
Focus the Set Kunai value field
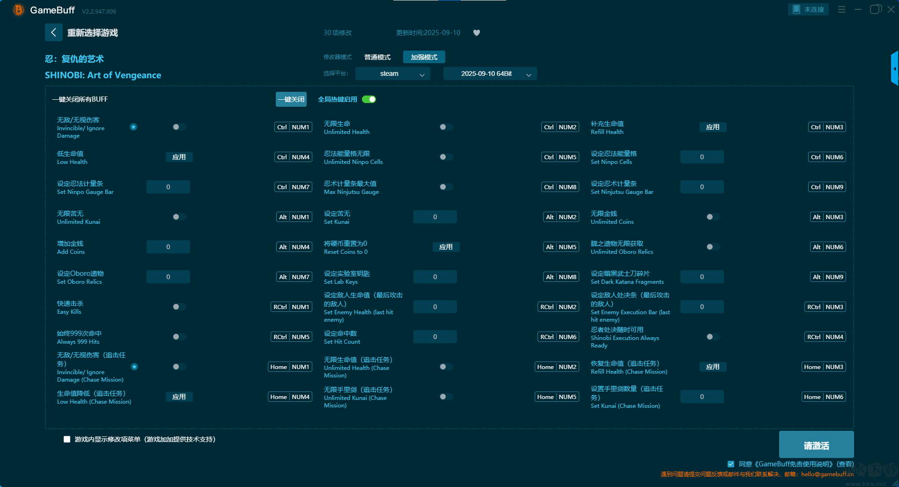click(435, 217)
